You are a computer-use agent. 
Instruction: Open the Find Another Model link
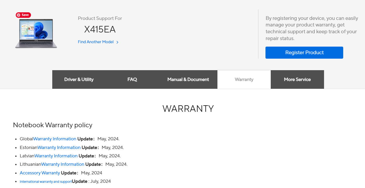point(96,42)
